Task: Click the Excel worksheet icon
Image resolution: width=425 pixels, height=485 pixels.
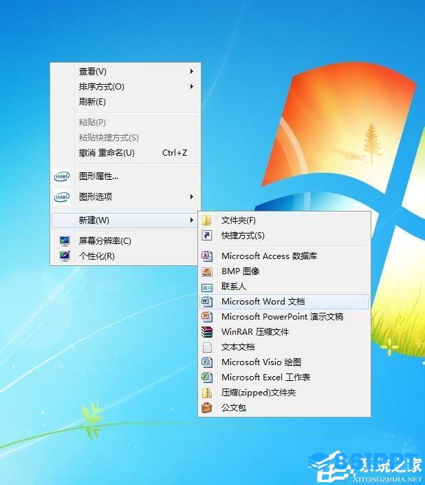Action: coord(207,377)
